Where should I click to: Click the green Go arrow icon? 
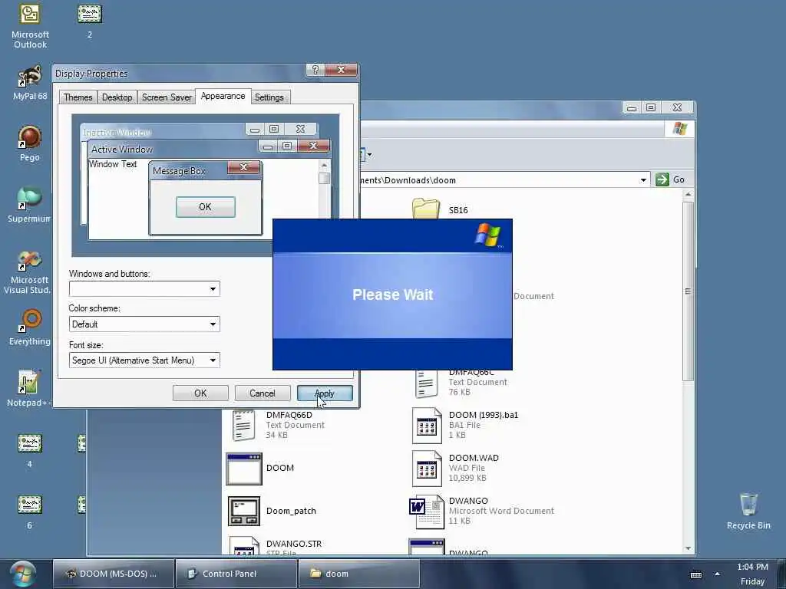pos(662,179)
